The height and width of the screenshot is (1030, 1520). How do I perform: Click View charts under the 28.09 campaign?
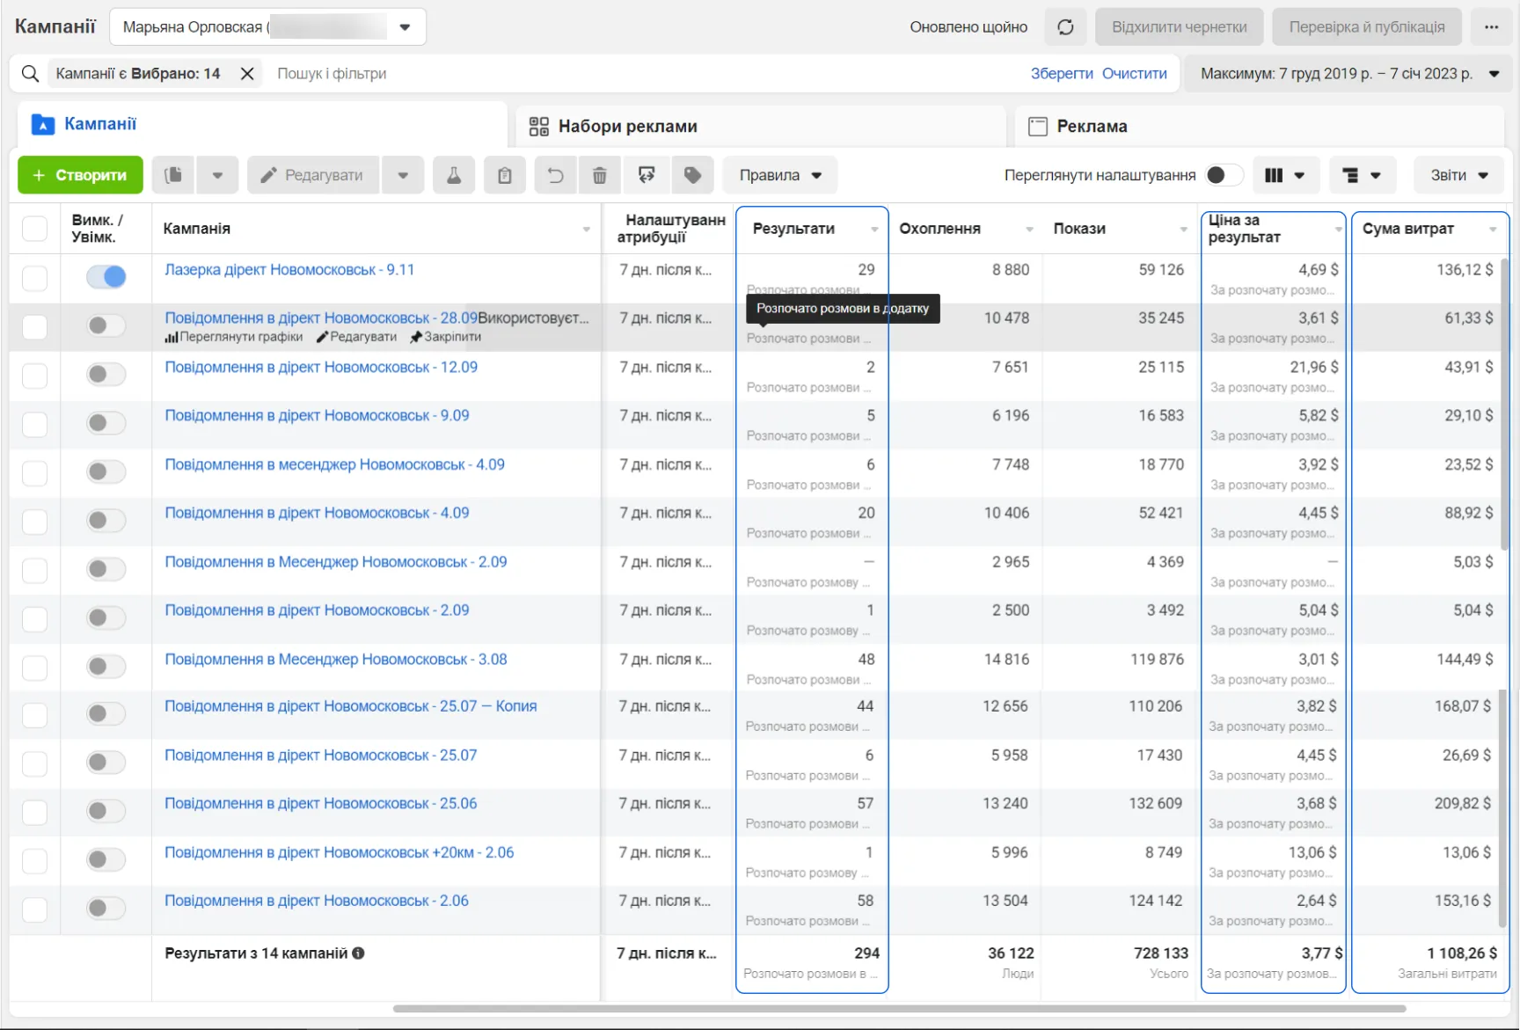pyautogui.click(x=234, y=337)
